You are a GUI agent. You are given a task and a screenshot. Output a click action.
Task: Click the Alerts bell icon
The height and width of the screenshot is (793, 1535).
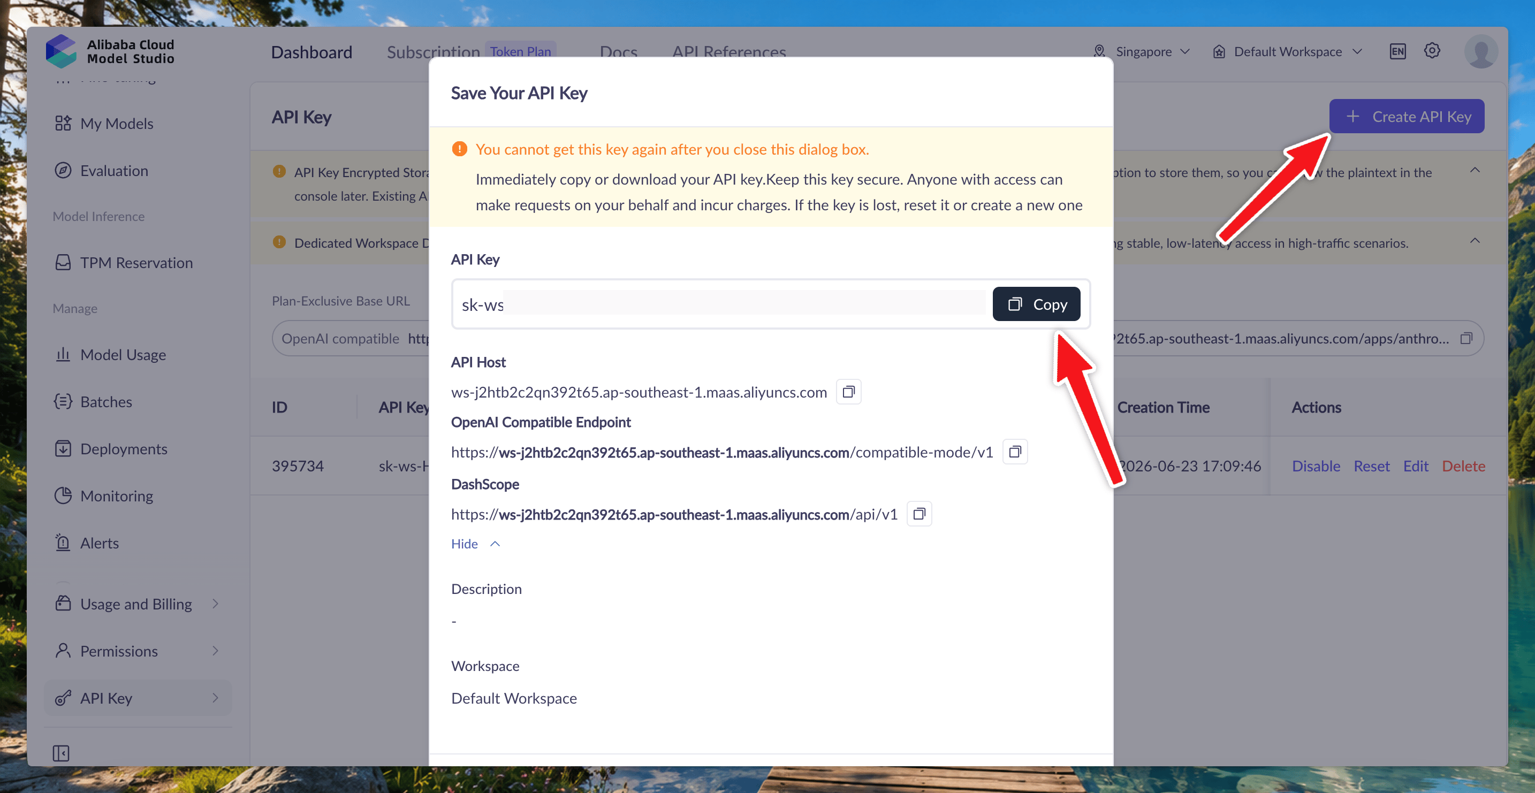(63, 542)
